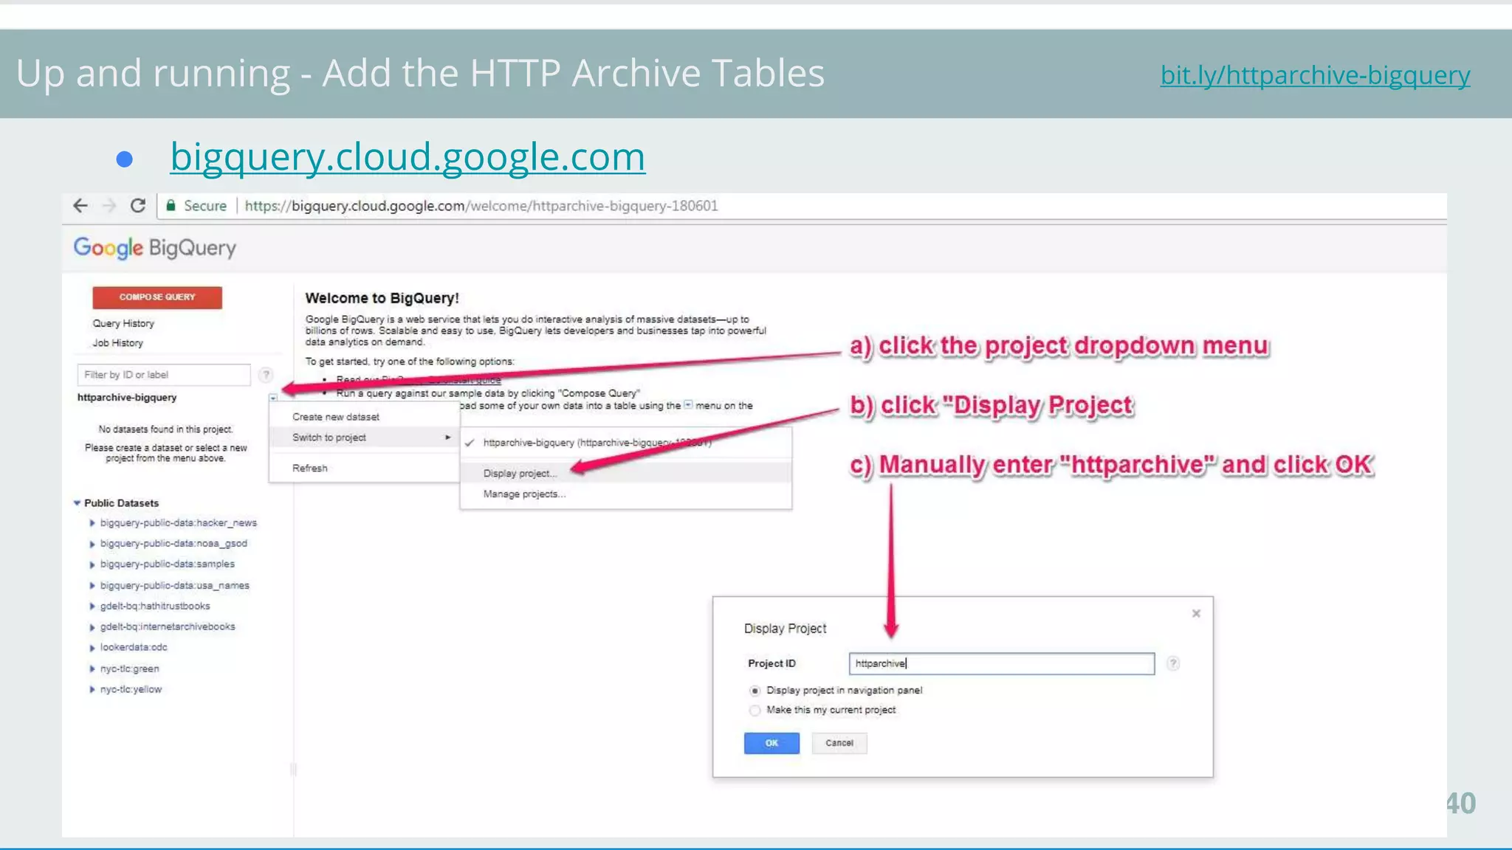
Task: Close the Display Project dialog
Action: tap(1196, 614)
